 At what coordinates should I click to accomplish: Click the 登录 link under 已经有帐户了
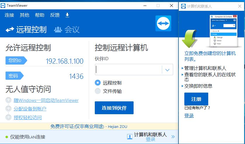click(x=189, y=116)
